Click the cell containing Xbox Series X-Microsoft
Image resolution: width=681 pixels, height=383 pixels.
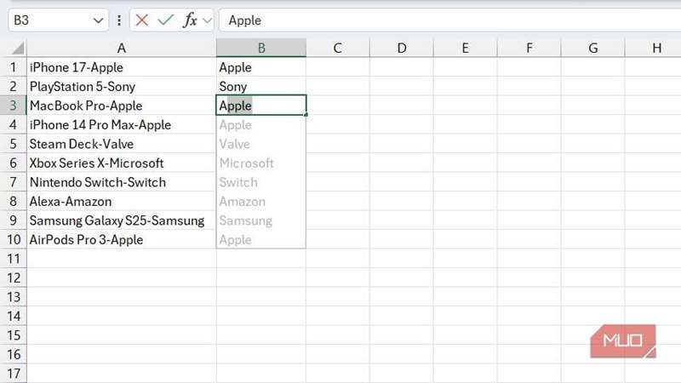(x=96, y=163)
